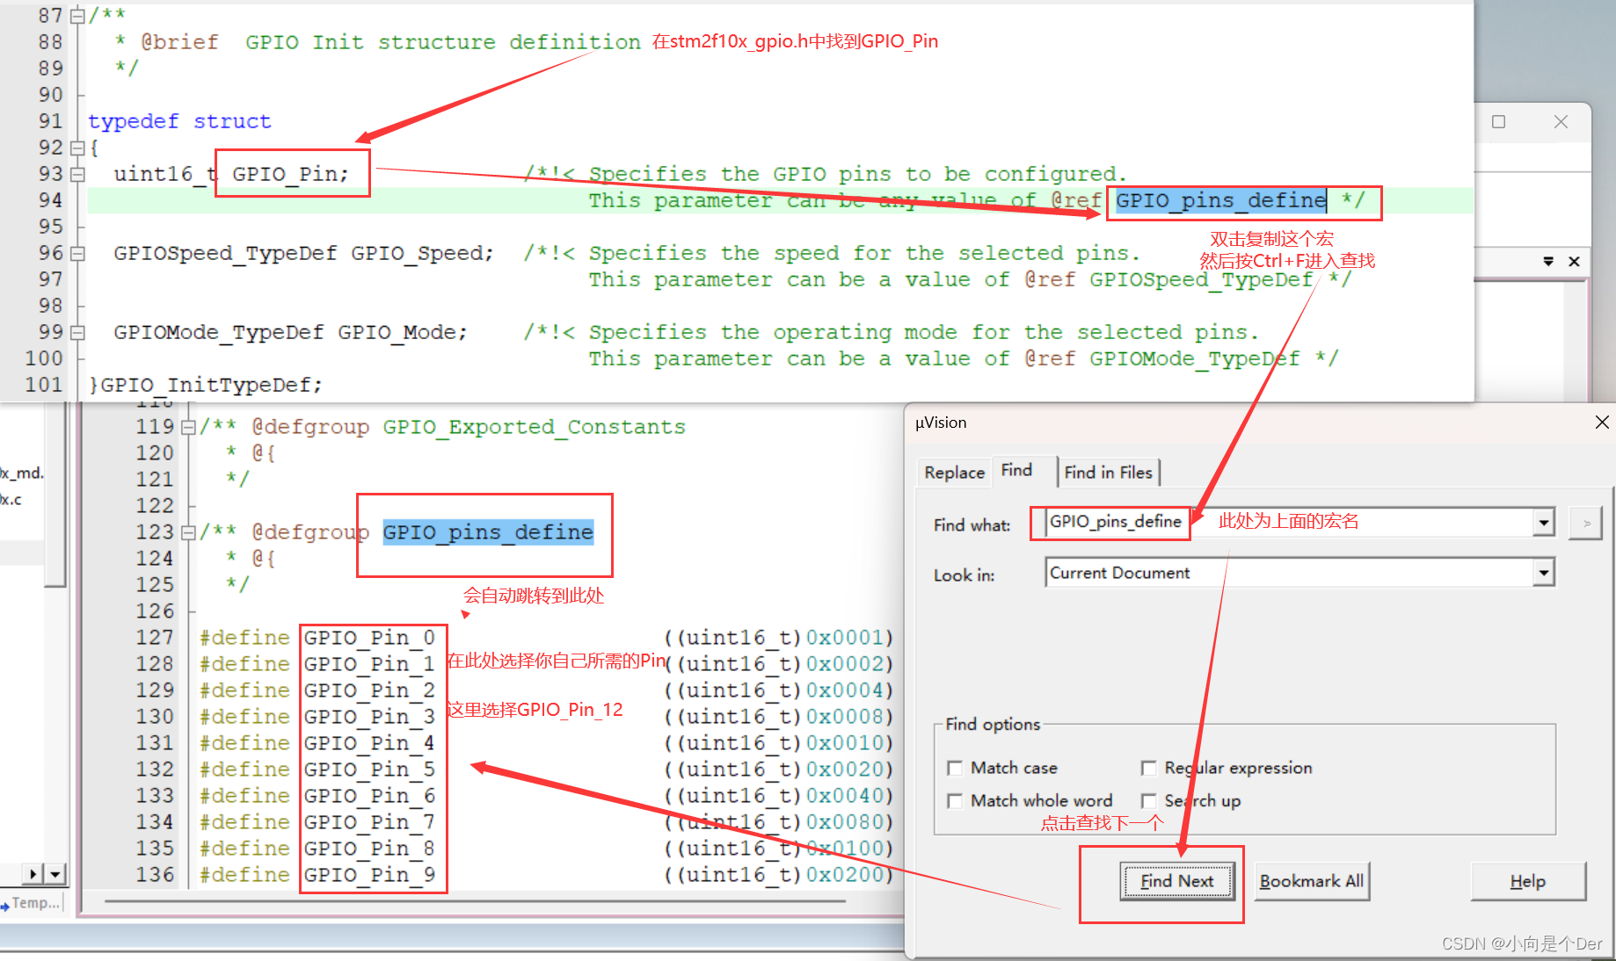Maximize the background window on the right
The height and width of the screenshot is (961, 1616).
(x=1499, y=122)
